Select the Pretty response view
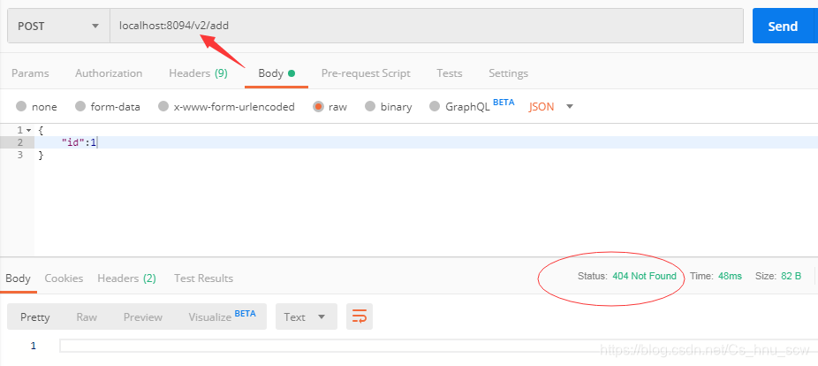The image size is (818, 366). (35, 316)
